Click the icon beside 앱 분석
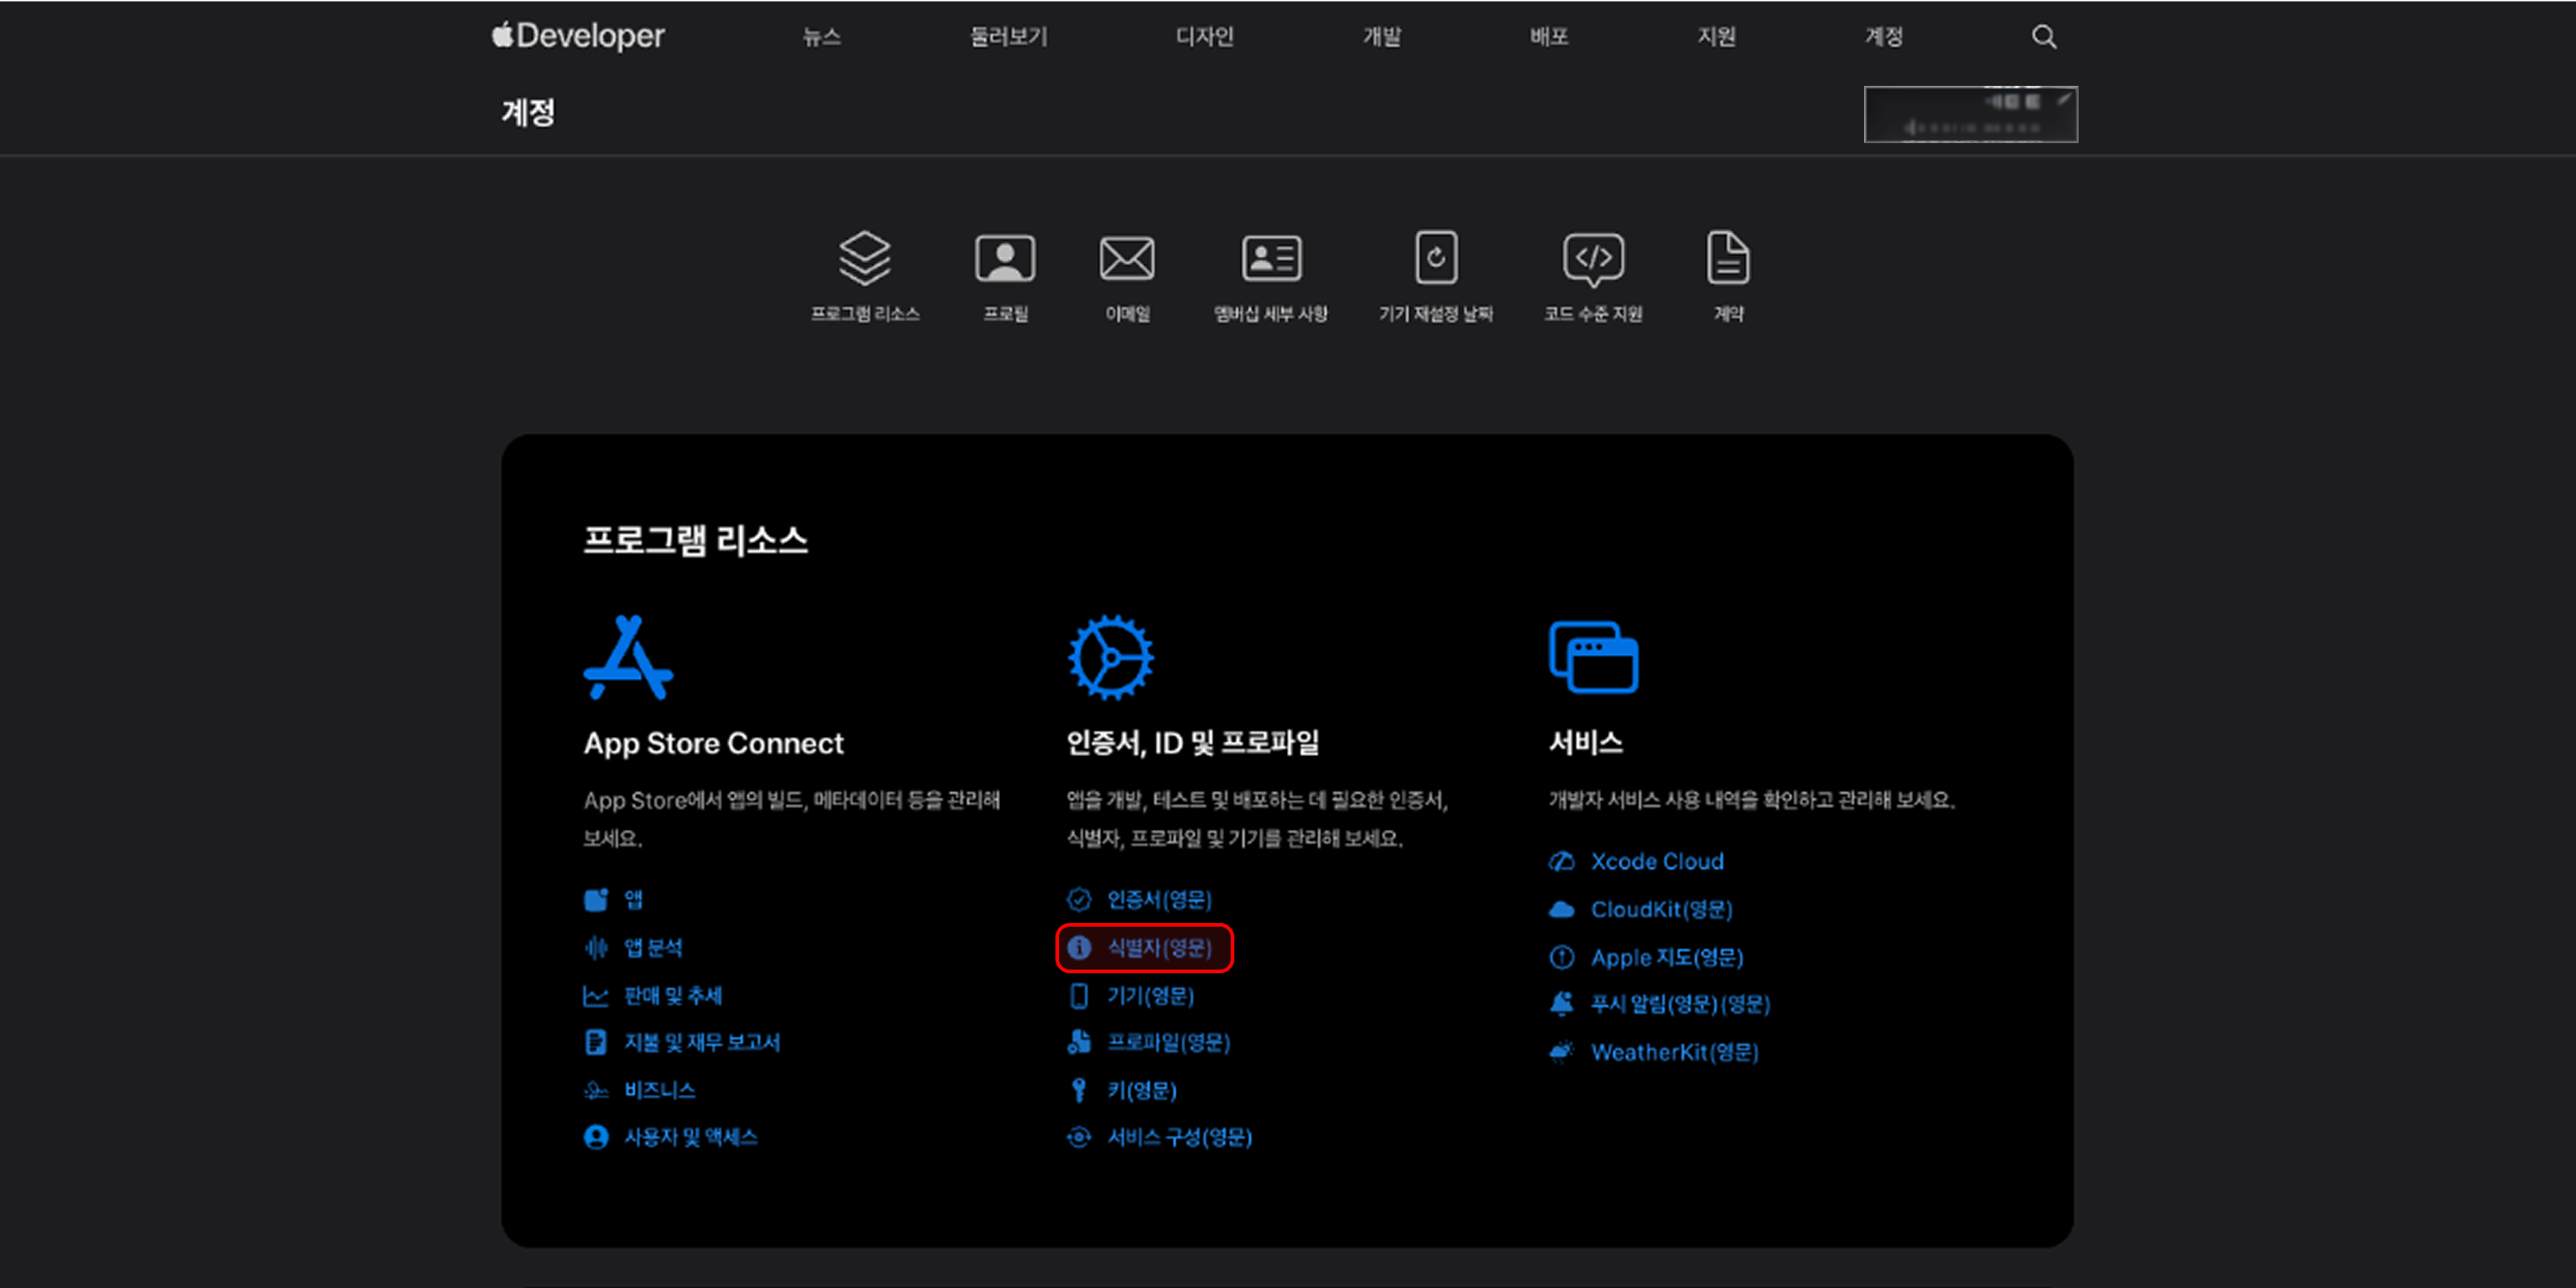2576x1288 pixels. point(596,947)
